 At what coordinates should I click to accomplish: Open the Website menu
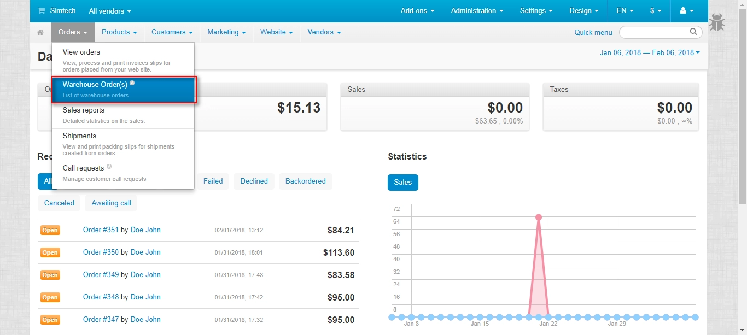click(276, 32)
